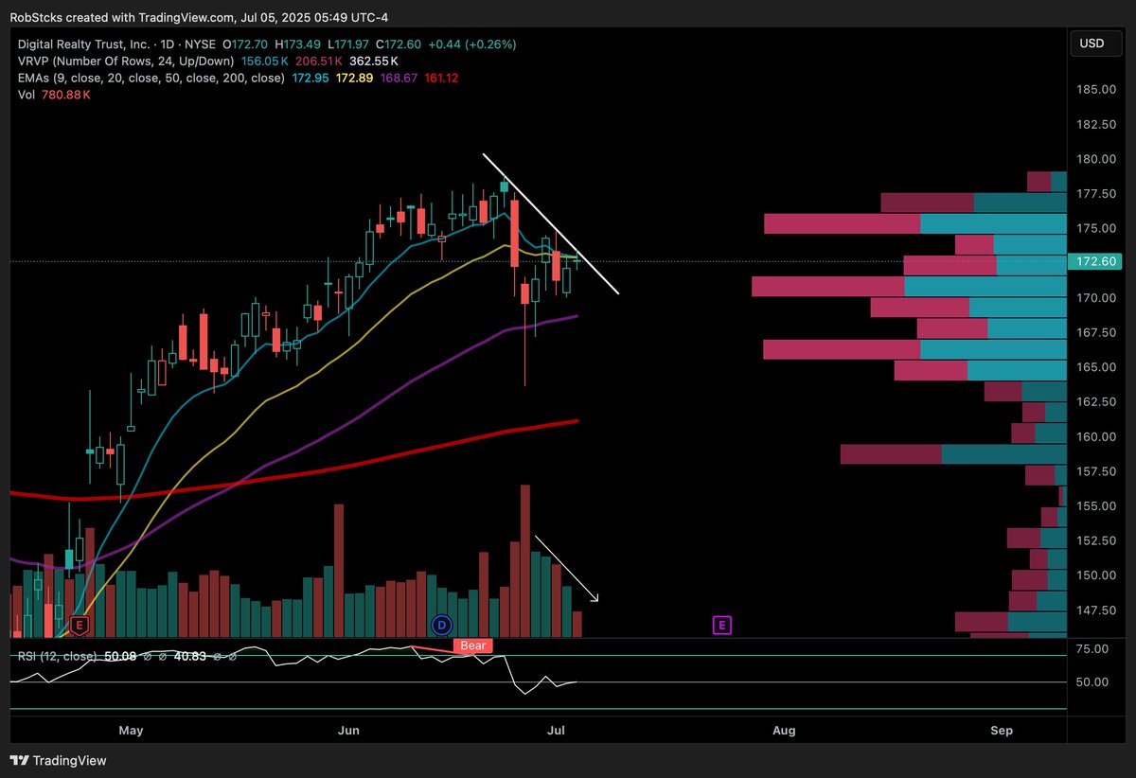Click the RSI (12, close) legend label

(57, 656)
